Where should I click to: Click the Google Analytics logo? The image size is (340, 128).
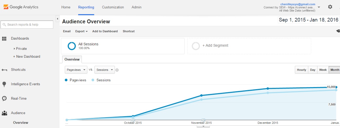click(21, 7)
